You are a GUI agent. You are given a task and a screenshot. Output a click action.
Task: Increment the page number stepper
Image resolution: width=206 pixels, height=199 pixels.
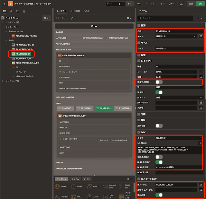(123, 3)
